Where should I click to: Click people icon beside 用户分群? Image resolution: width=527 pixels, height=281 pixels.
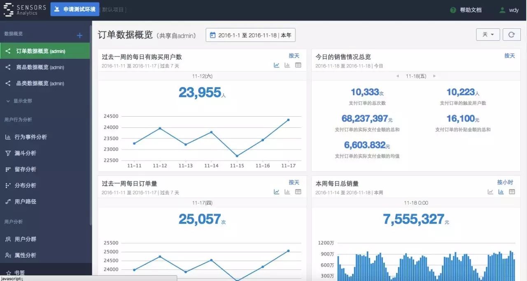coord(8,239)
